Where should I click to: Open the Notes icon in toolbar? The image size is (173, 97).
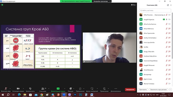pos(104,88)
